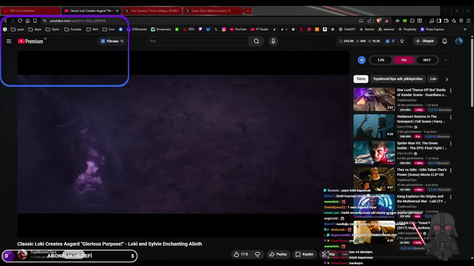
Task: Open the X bookmark icon
Action: coord(216,29)
